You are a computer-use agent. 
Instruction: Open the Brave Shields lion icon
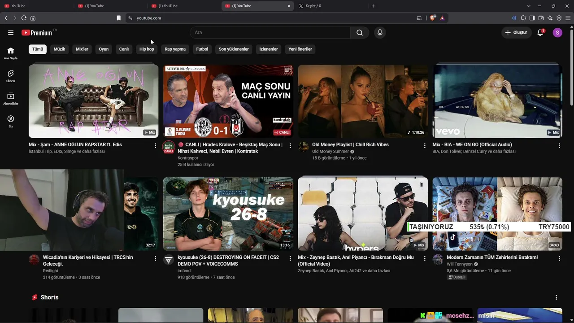coord(433,18)
